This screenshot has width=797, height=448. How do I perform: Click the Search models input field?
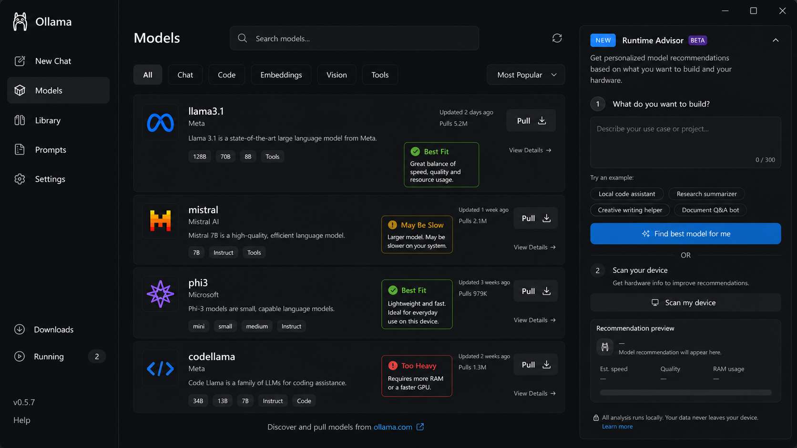point(354,38)
